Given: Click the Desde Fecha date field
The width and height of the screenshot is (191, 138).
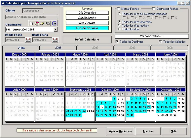Looking at the screenshot, I should click(x=15, y=40).
